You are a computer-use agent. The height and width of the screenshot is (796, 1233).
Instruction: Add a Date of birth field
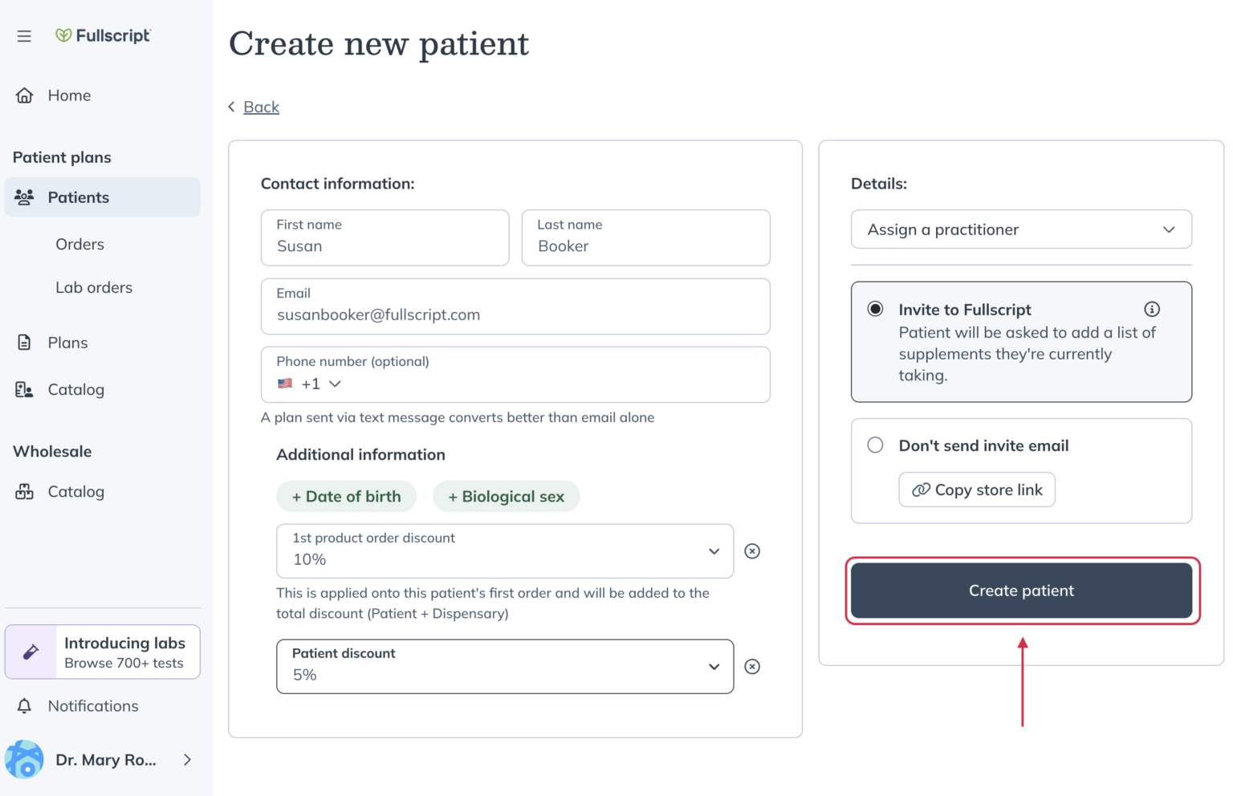pos(346,496)
